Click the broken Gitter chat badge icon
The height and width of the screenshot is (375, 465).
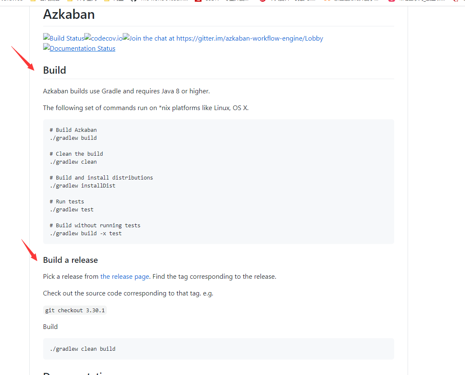tap(126, 36)
